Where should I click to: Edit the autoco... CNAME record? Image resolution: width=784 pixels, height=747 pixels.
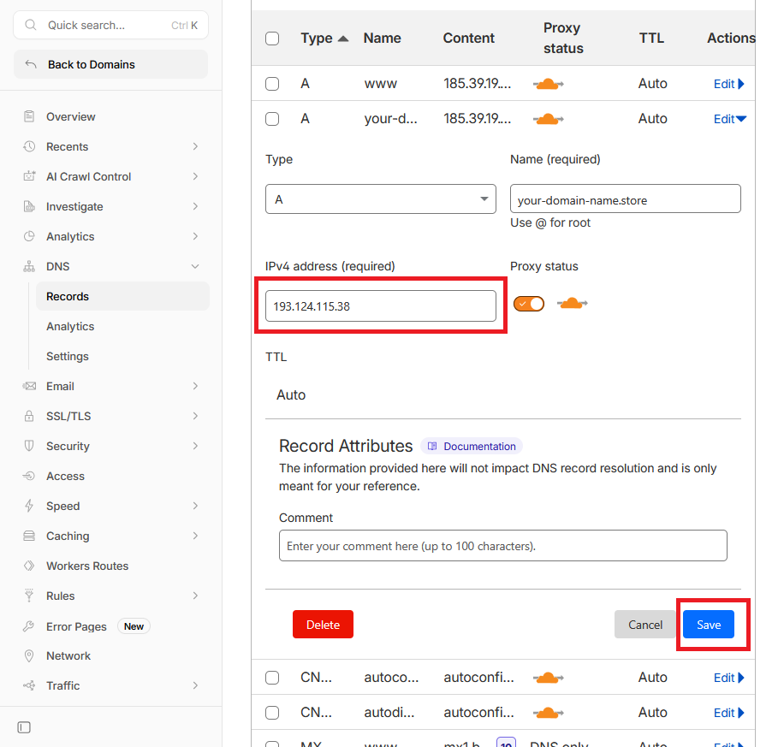point(729,678)
